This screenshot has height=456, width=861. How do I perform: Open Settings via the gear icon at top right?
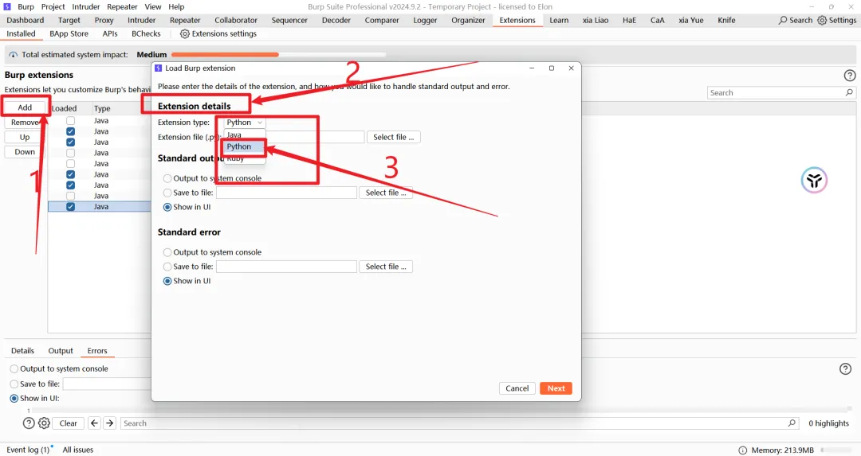click(821, 20)
